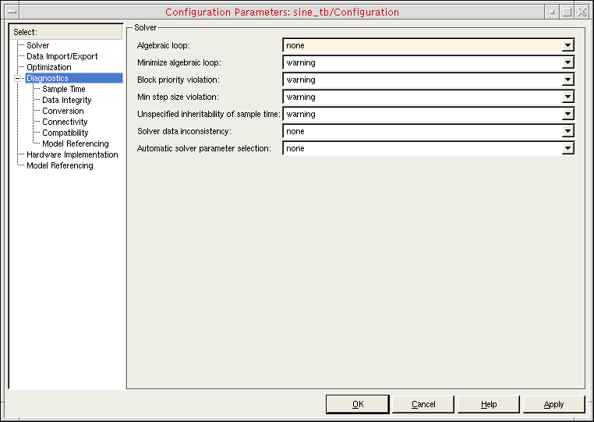Select Data Integrity diagnostics

(66, 100)
